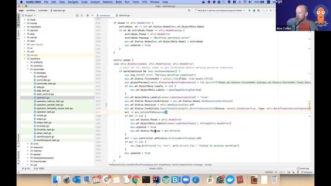Switch to the common.go editor tab
Viewport: 331px width, 186px height.
coord(124,16)
